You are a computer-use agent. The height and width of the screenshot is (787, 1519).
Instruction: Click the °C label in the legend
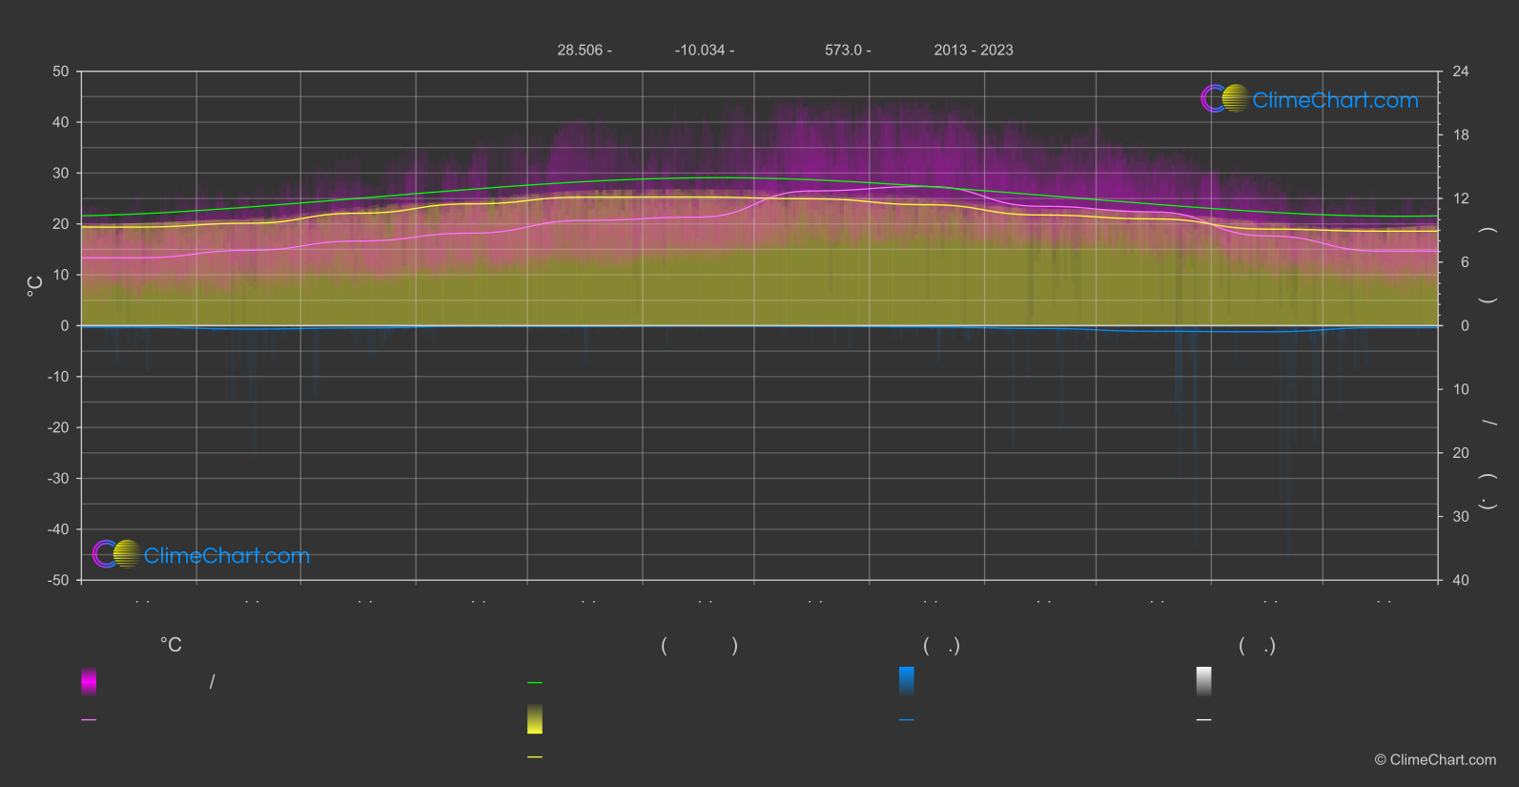[x=171, y=646]
